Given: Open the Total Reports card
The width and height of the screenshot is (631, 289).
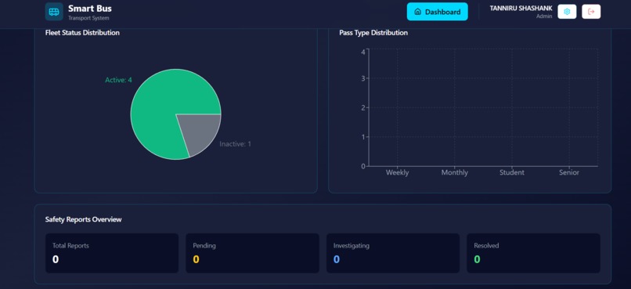Looking at the screenshot, I should pos(112,253).
